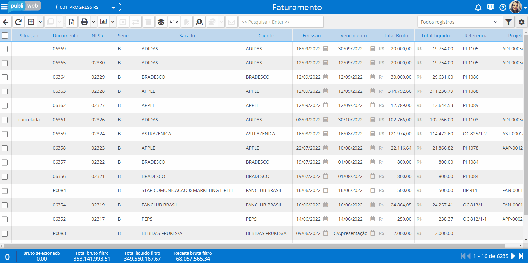Tick the checkbox for document R0084

click(x=5, y=191)
